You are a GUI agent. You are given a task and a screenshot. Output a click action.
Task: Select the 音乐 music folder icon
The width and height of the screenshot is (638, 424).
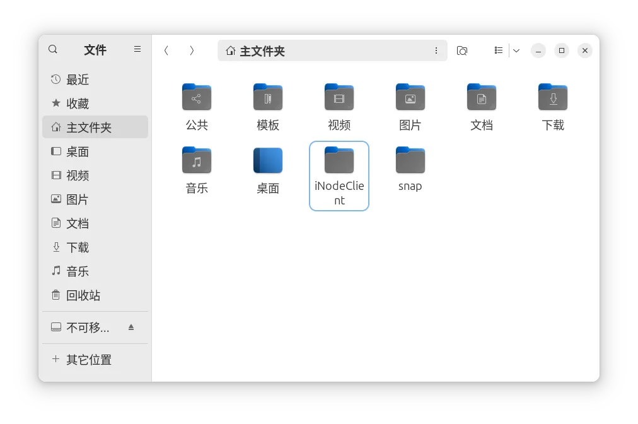click(197, 161)
